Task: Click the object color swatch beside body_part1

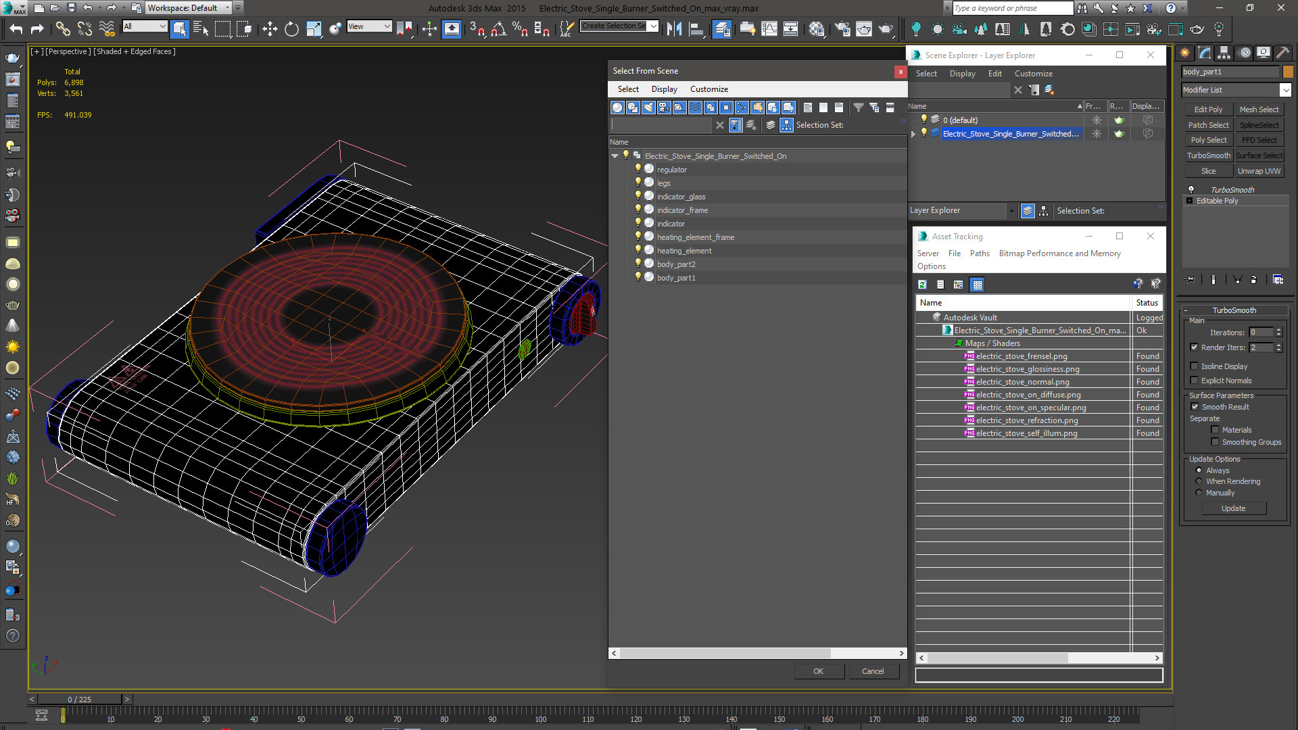Action: tap(1288, 72)
